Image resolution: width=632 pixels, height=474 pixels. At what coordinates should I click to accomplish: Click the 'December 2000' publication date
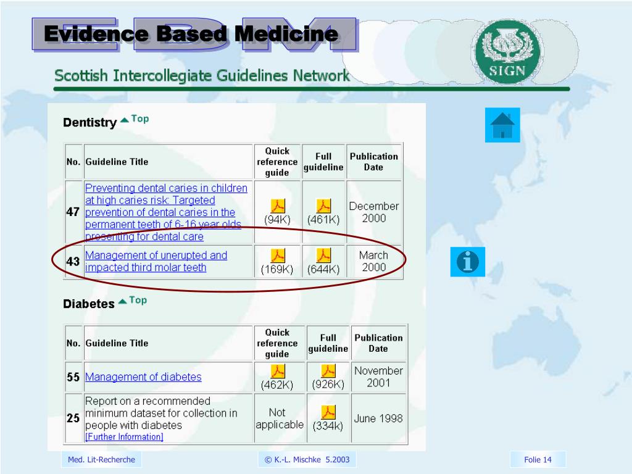click(373, 212)
